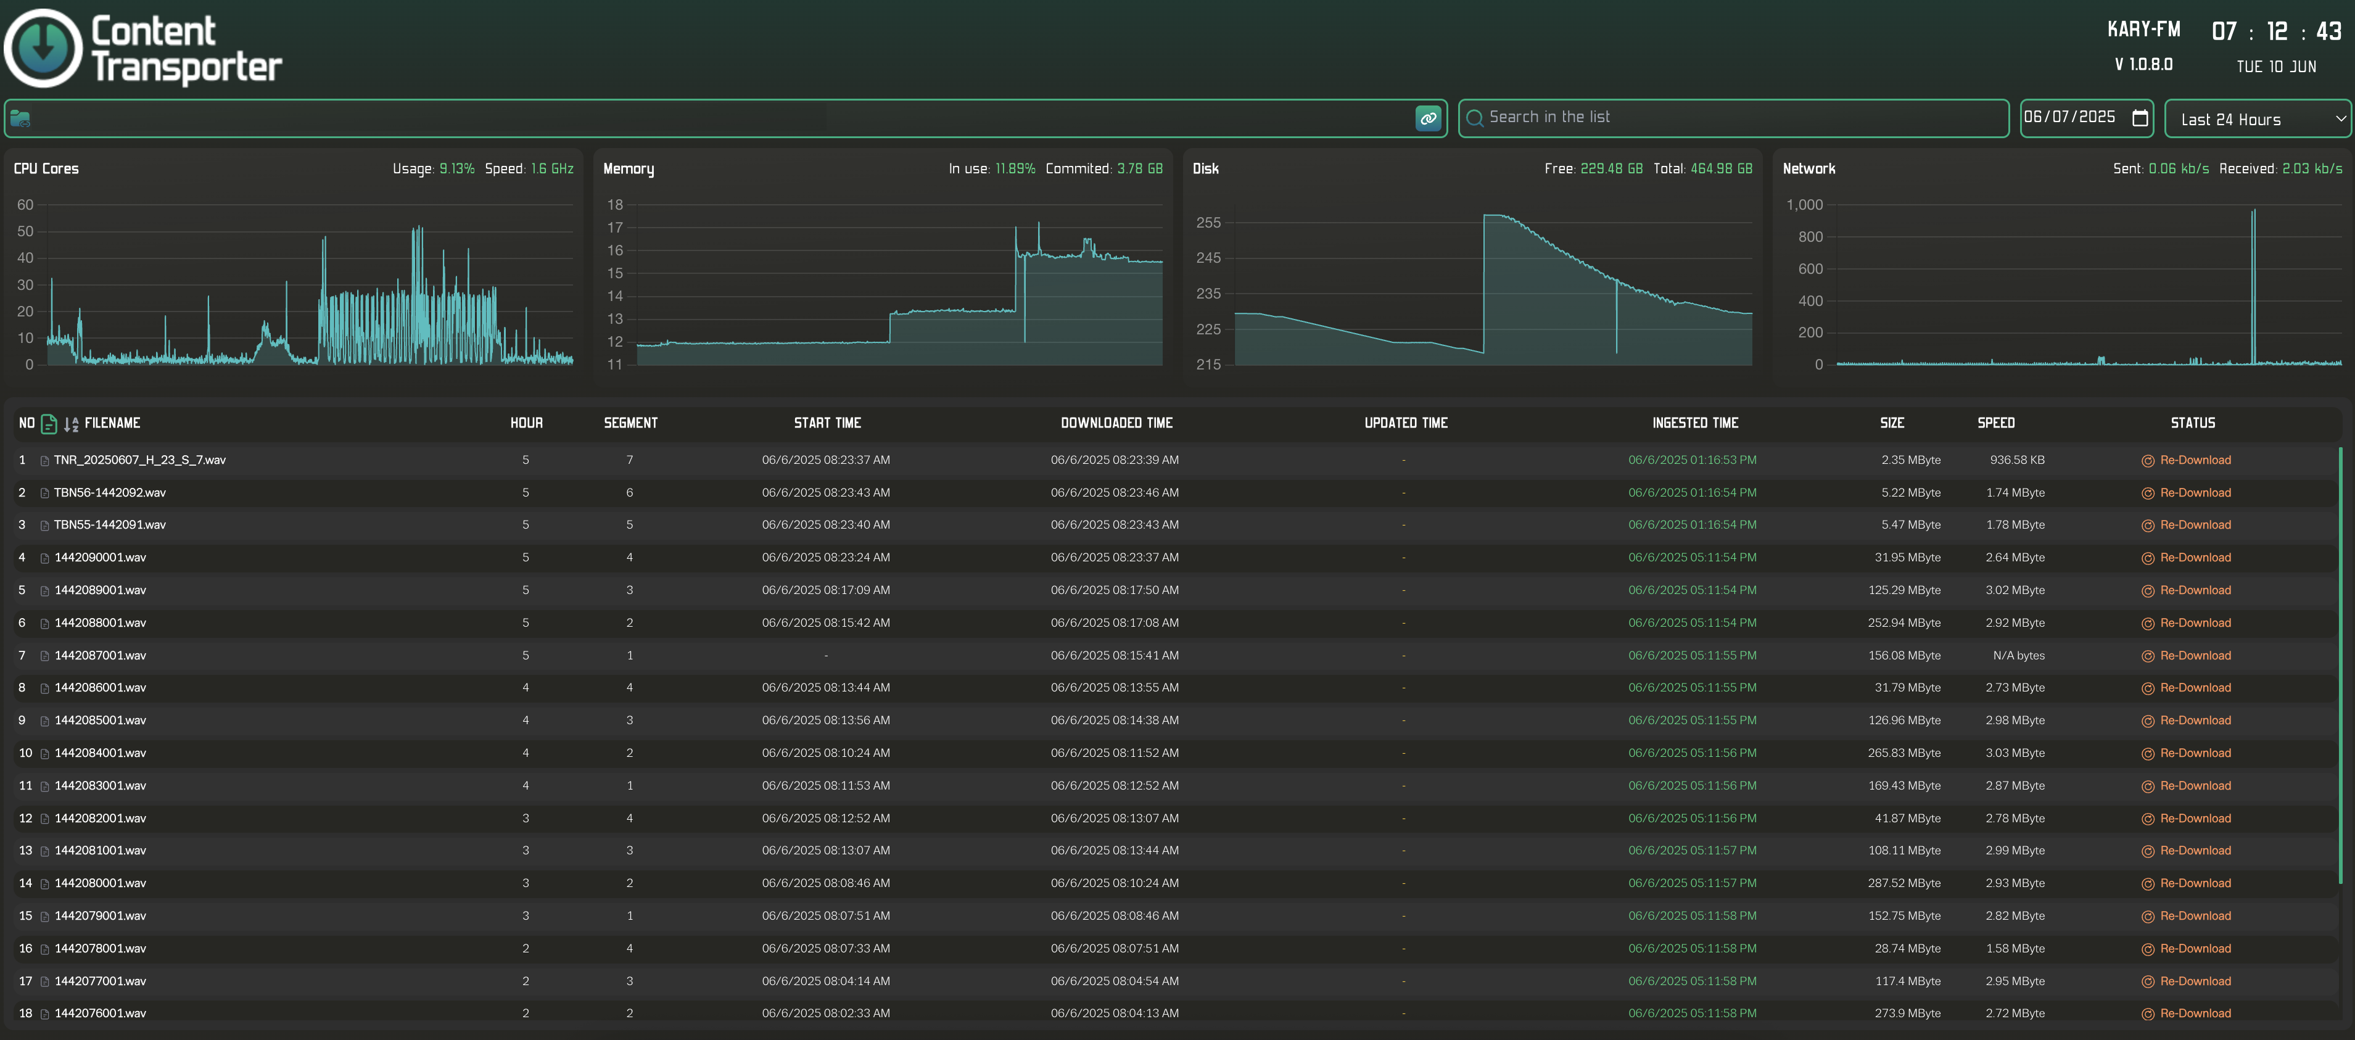The width and height of the screenshot is (2355, 1040).
Task: Sort by the INGESTED TIME column header
Action: 1694,423
